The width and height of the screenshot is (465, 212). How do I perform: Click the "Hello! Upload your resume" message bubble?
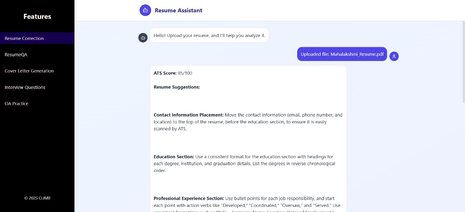pos(209,36)
